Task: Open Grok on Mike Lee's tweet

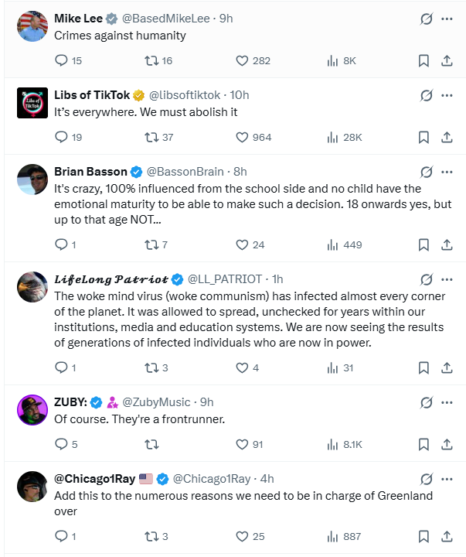Action: 426,19
